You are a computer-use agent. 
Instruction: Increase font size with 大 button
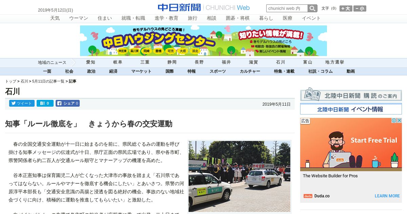pyautogui.click(x=346, y=8)
